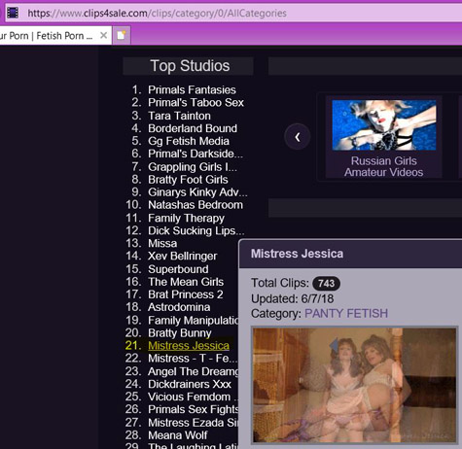Open Ginarys Kinky Adv studio entry
This screenshot has height=449, width=462.
pyautogui.click(x=197, y=192)
